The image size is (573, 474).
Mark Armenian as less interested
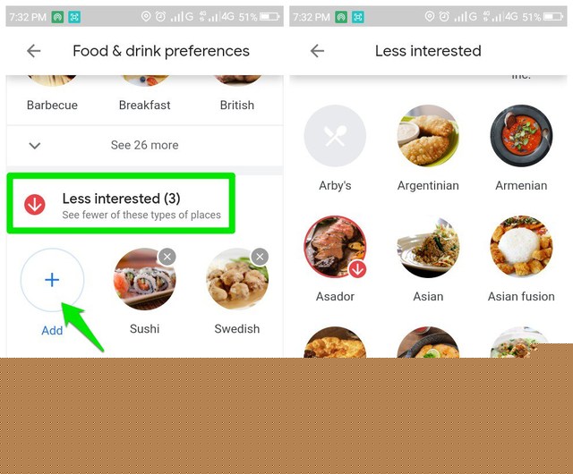point(521,136)
